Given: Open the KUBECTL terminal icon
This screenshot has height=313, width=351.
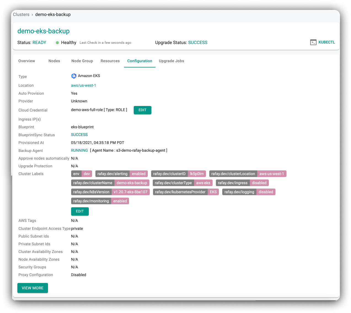Looking at the screenshot, I should point(313,42).
